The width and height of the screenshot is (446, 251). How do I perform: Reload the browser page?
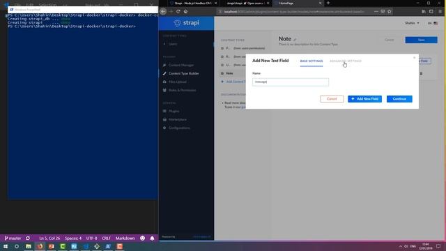(x=178, y=11)
